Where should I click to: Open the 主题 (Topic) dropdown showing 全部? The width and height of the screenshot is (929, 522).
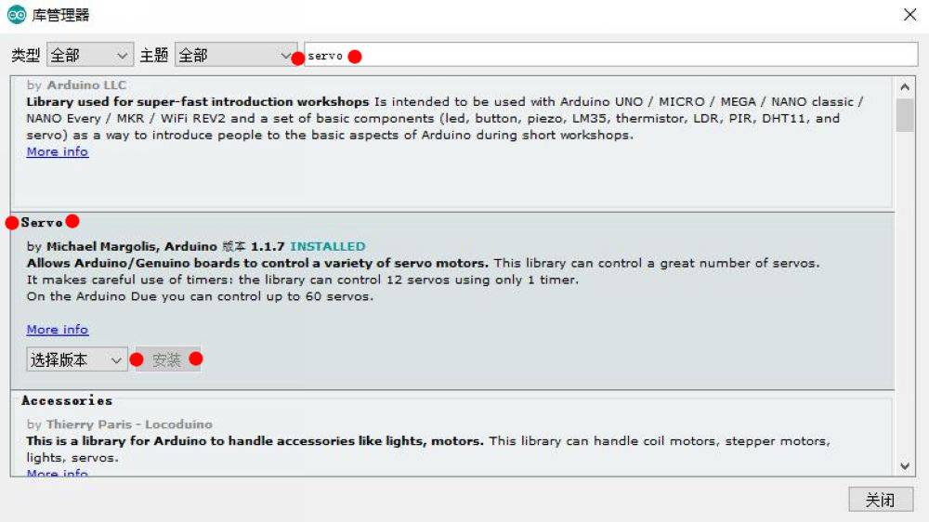click(x=236, y=55)
